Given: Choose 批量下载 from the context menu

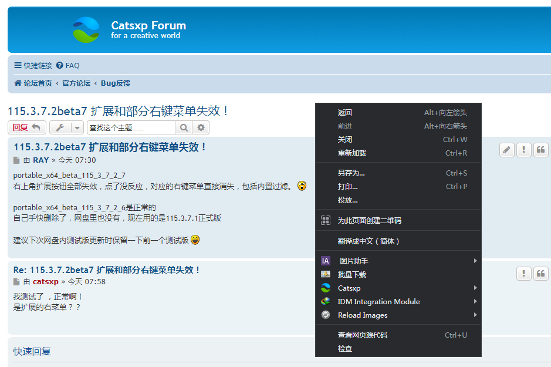Looking at the screenshot, I should click(398, 275).
